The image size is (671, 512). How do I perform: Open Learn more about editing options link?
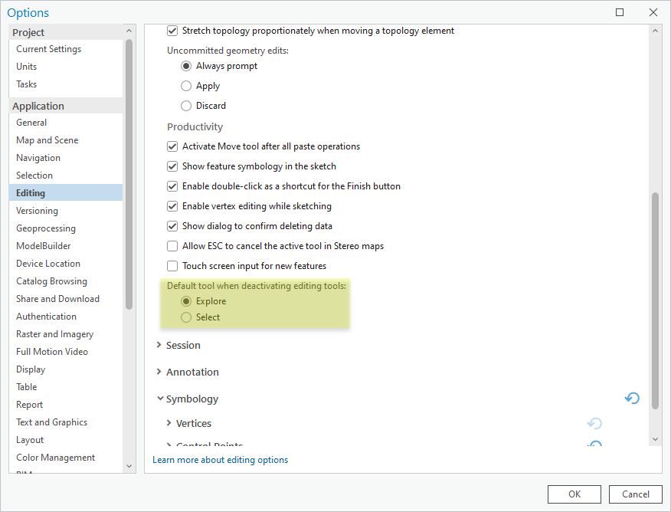pyautogui.click(x=220, y=460)
